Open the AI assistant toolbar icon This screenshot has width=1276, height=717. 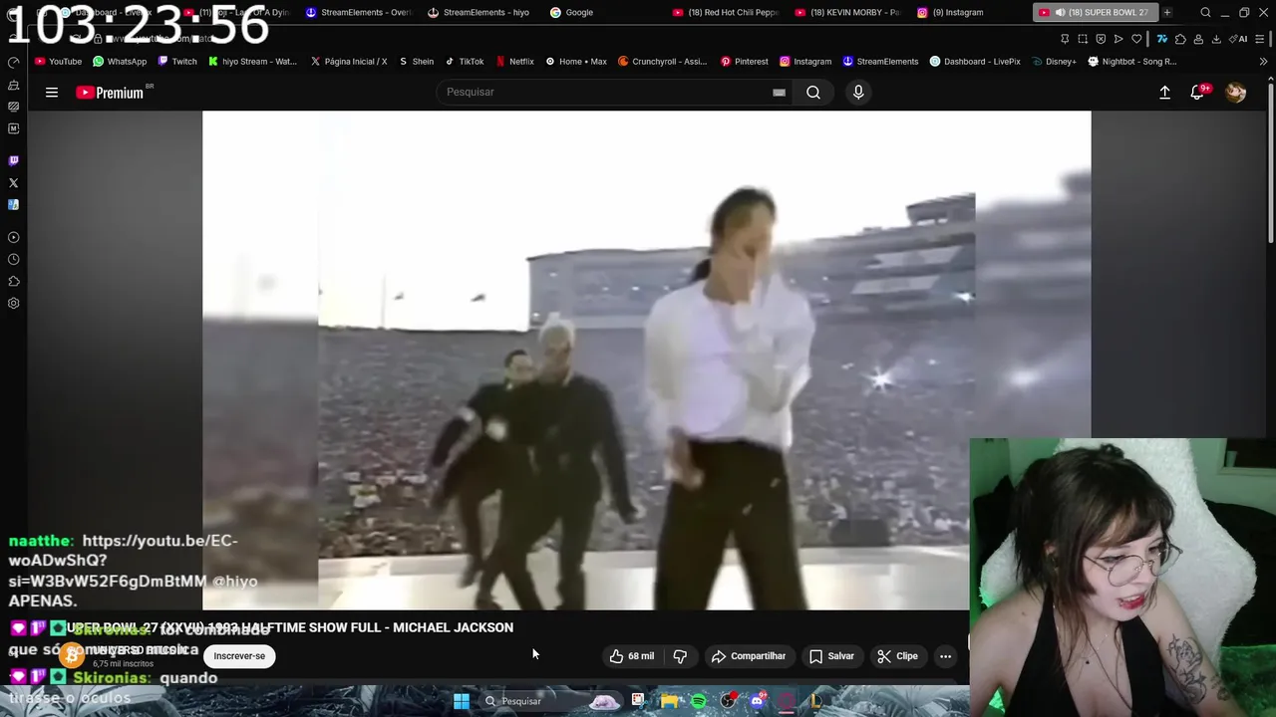[x=1237, y=39]
